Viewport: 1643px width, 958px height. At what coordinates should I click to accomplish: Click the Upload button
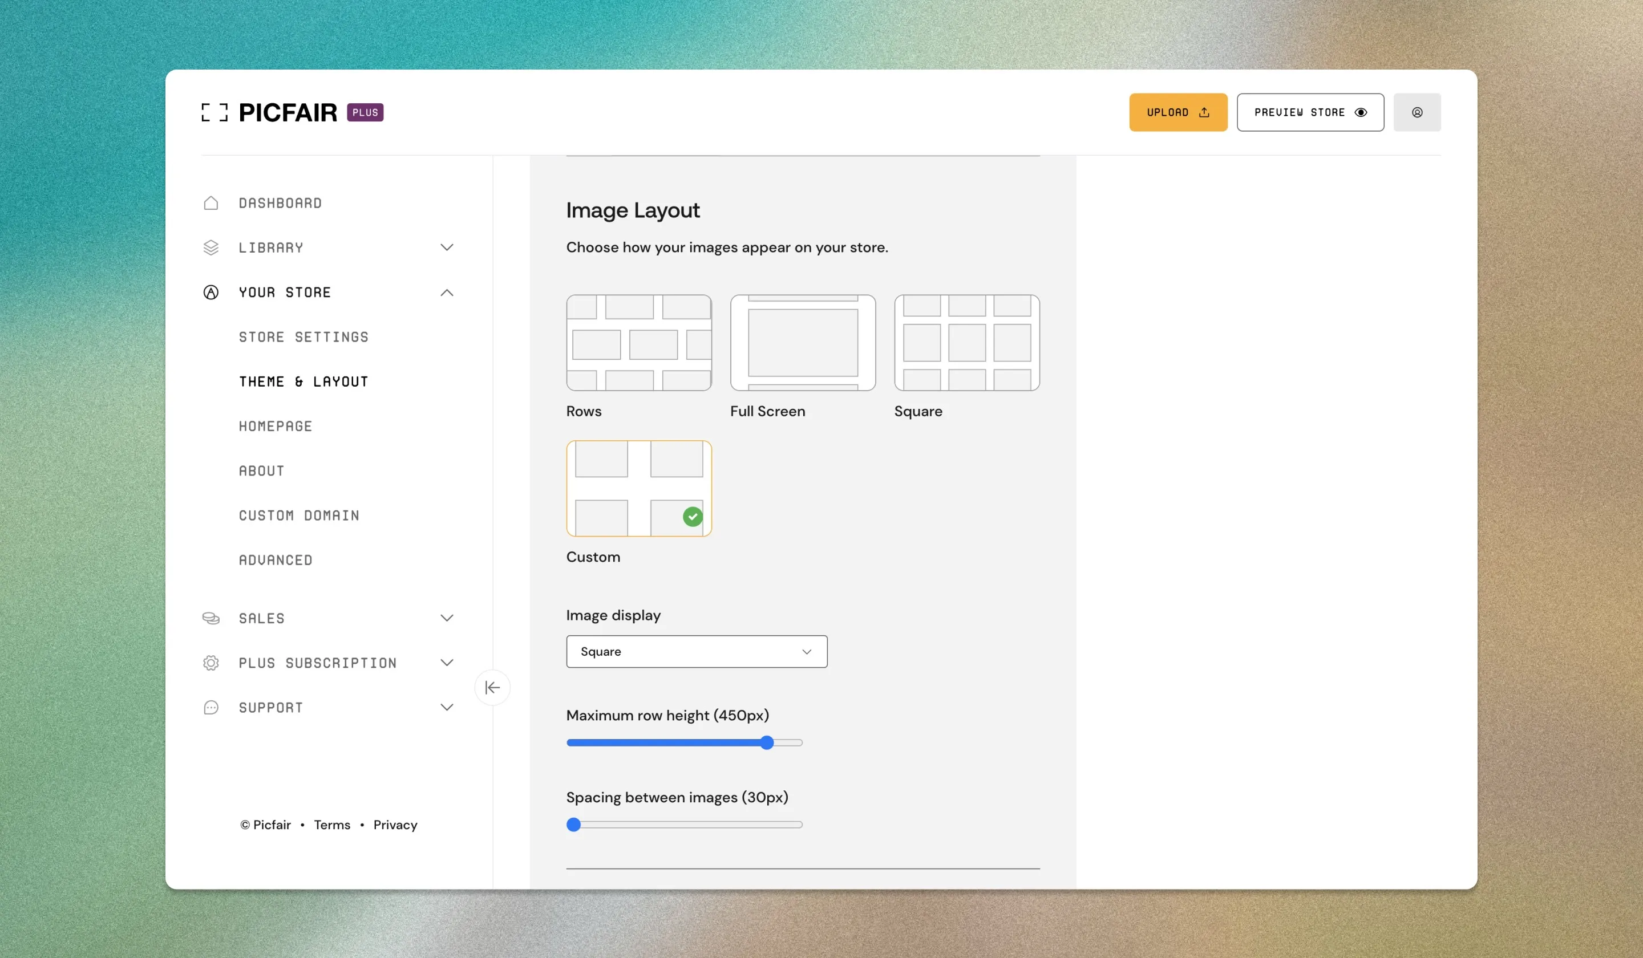pos(1177,112)
